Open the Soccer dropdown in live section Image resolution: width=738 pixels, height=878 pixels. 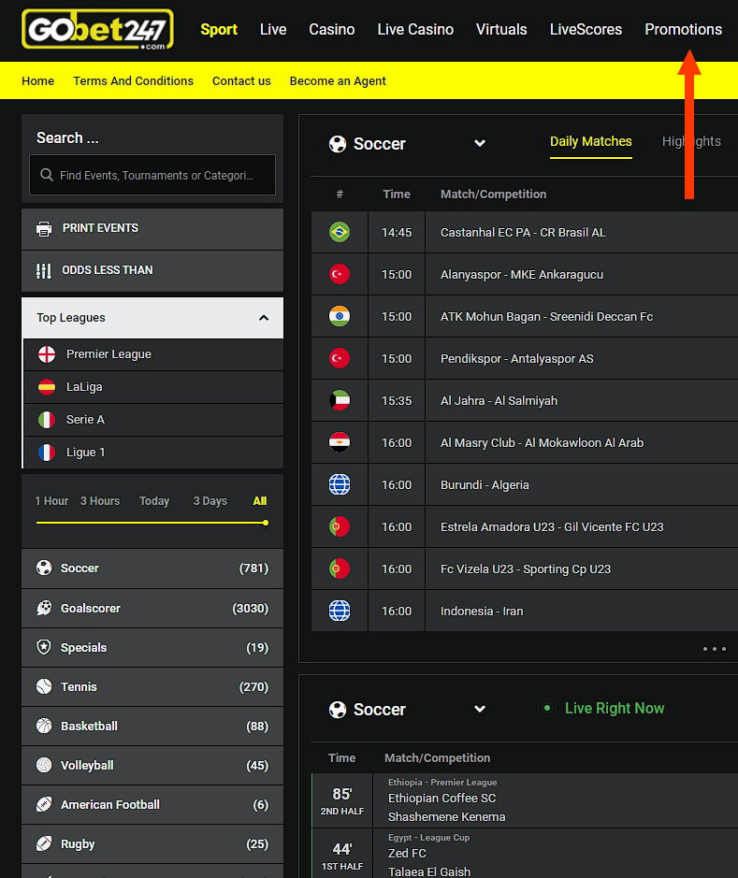pos(480,710)
